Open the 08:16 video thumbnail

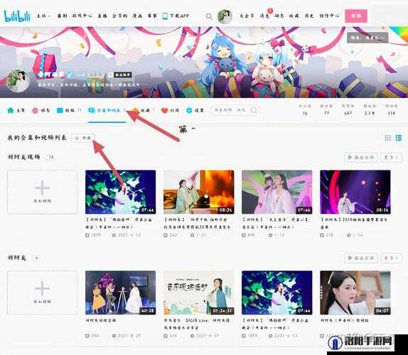pyautogui.click(x=355, y=192)
